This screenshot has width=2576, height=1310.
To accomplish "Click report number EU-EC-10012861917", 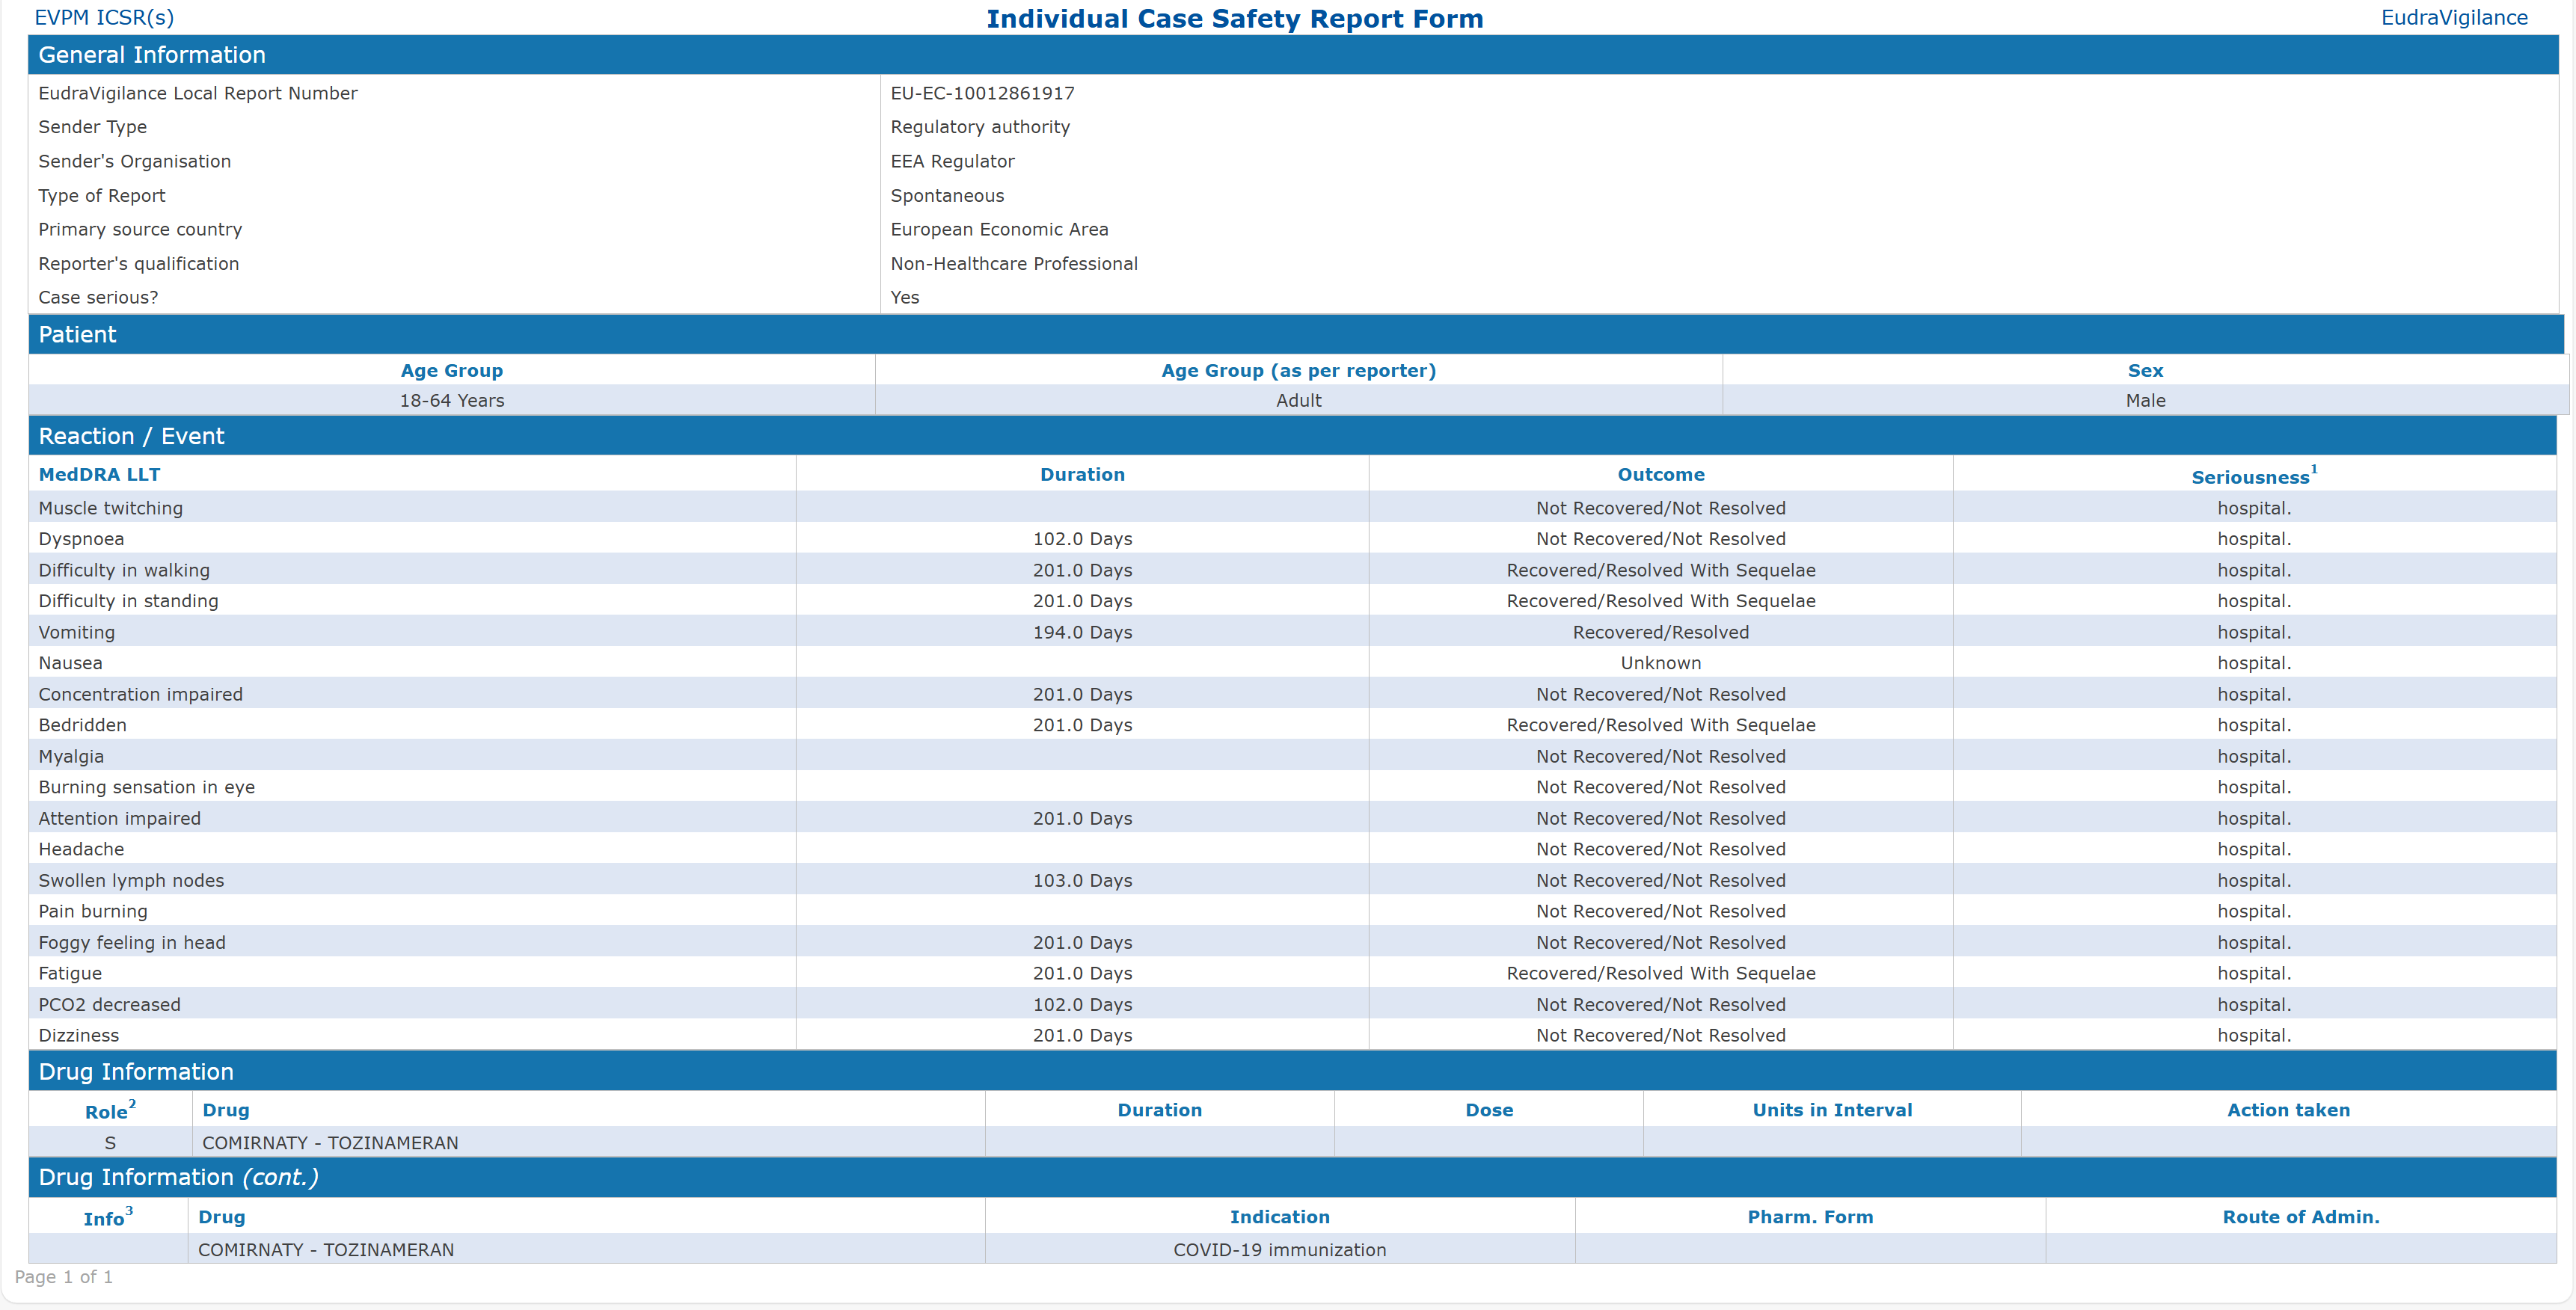I will pyautogui.click(x=982, y=93).
